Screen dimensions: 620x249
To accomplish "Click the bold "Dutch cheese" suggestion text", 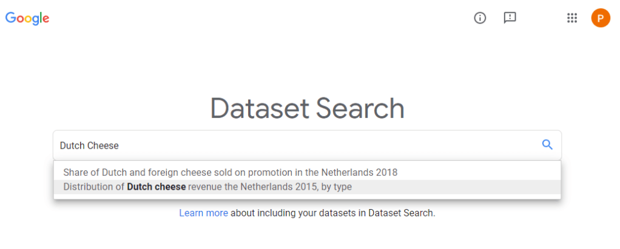I will tap(156, 187).
